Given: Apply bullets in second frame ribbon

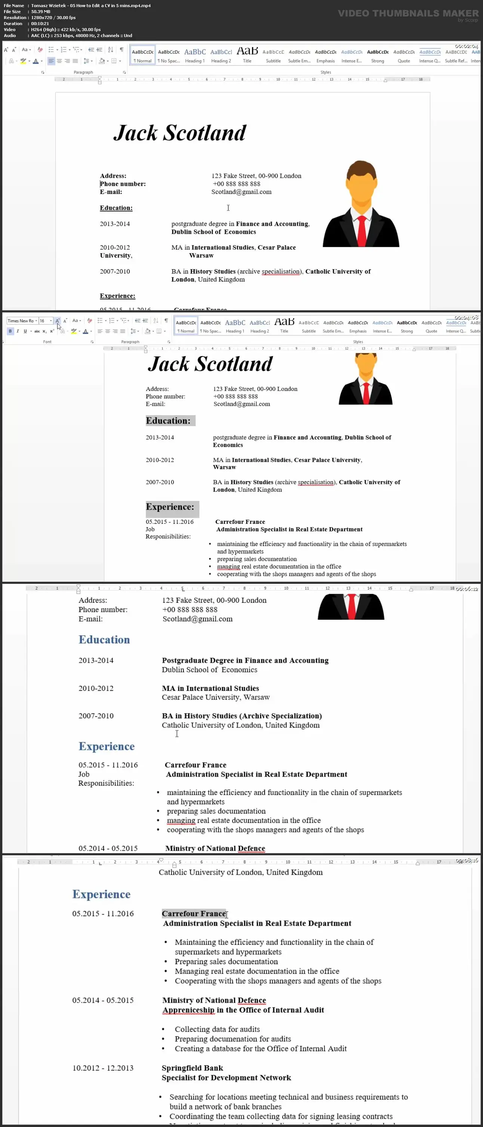Looking at the screenshot, I should 100,321.
